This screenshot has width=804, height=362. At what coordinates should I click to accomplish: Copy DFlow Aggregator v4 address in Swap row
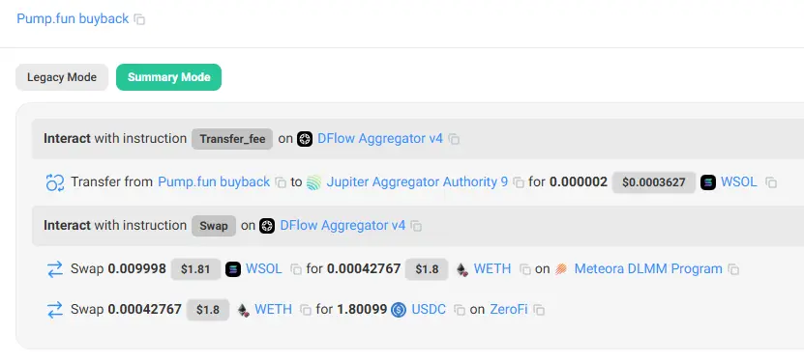[x=416, y=226]
